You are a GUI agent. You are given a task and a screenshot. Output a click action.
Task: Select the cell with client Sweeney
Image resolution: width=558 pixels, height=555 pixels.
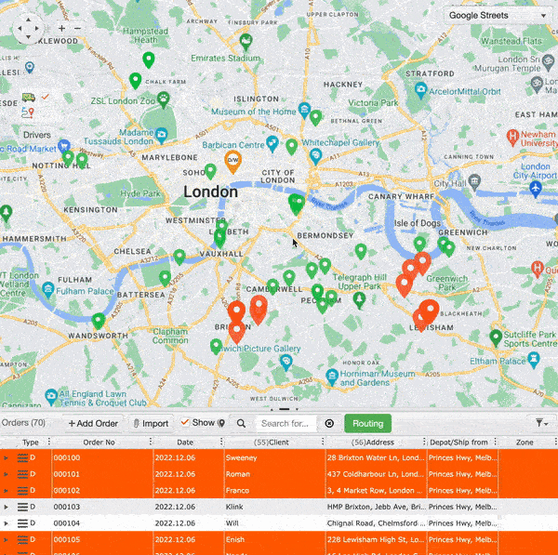coord(275,458)
